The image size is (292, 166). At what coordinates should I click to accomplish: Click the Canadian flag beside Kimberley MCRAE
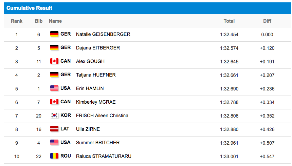click(54, 102)
